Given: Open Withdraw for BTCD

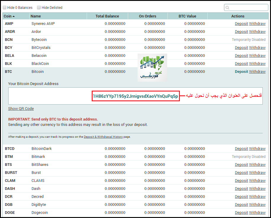Looking at the screenshot, I should tap(257, 148).
